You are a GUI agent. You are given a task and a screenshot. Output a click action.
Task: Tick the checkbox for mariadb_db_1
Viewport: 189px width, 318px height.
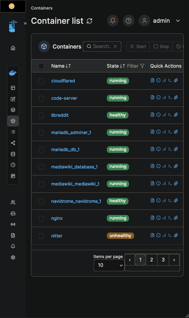[41, 150]
